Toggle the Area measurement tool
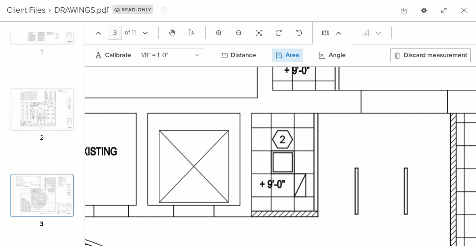 288,55
